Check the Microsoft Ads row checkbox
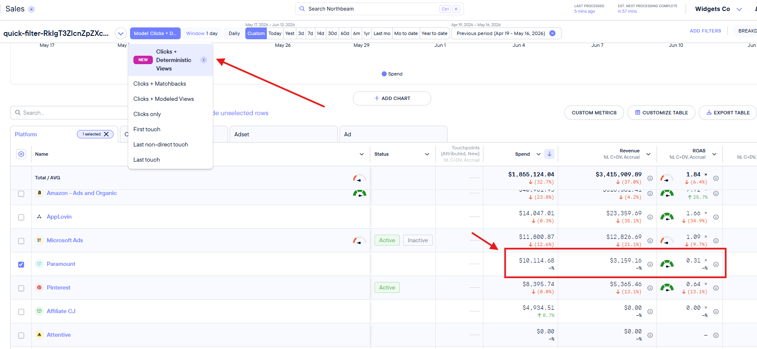The height and width of the screenshot is (349, 757). 21,241
